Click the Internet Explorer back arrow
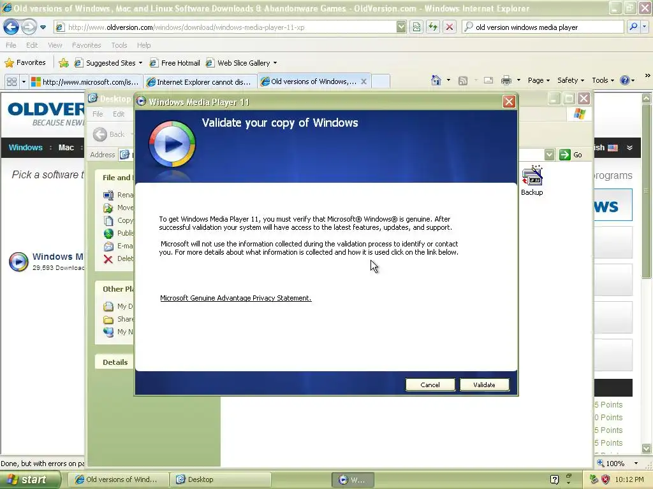653x489 pixels. pos(11,27)
